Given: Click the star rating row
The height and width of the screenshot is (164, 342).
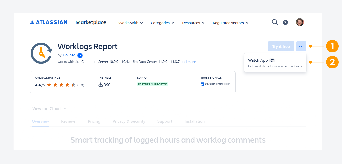Looking at the screenshot, I should [x=61, y=85].
